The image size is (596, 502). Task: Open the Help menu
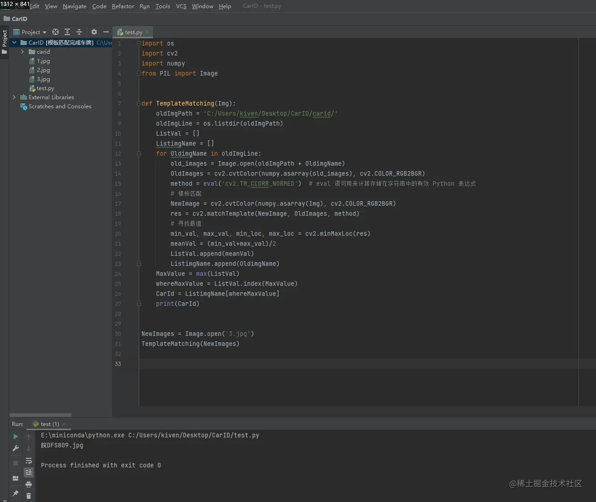tap(225, 6)
